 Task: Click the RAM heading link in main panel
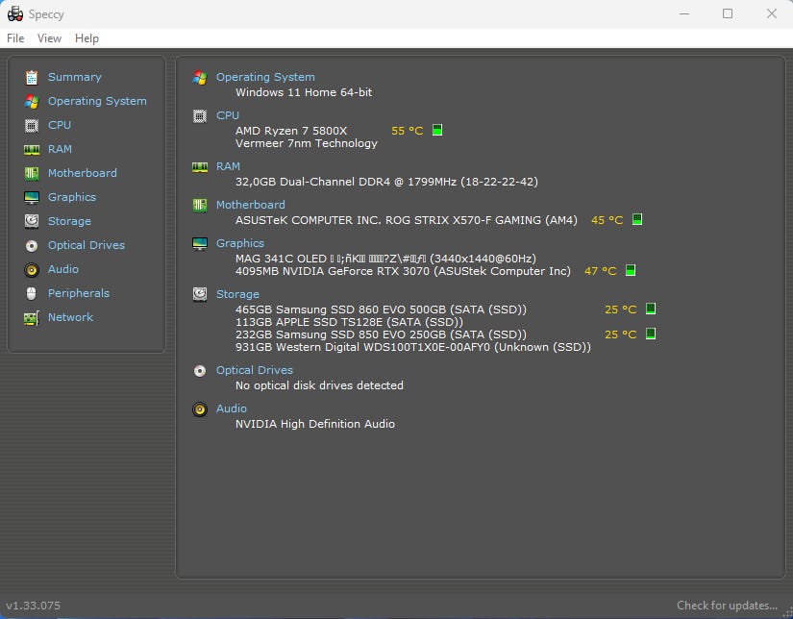[x=228, y=166]
